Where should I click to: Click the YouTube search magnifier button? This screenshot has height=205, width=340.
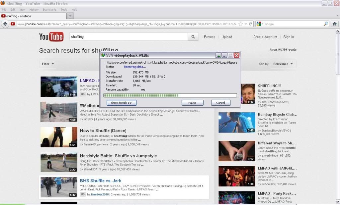[x=193, y=37]
